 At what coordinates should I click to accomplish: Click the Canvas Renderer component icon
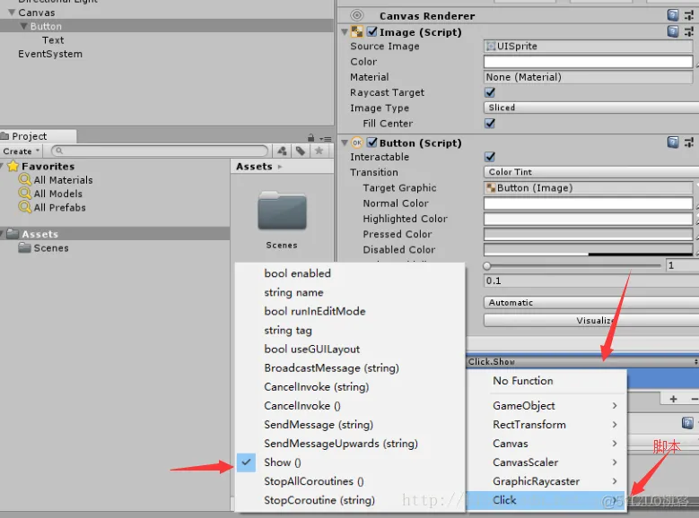click(356, 15)
